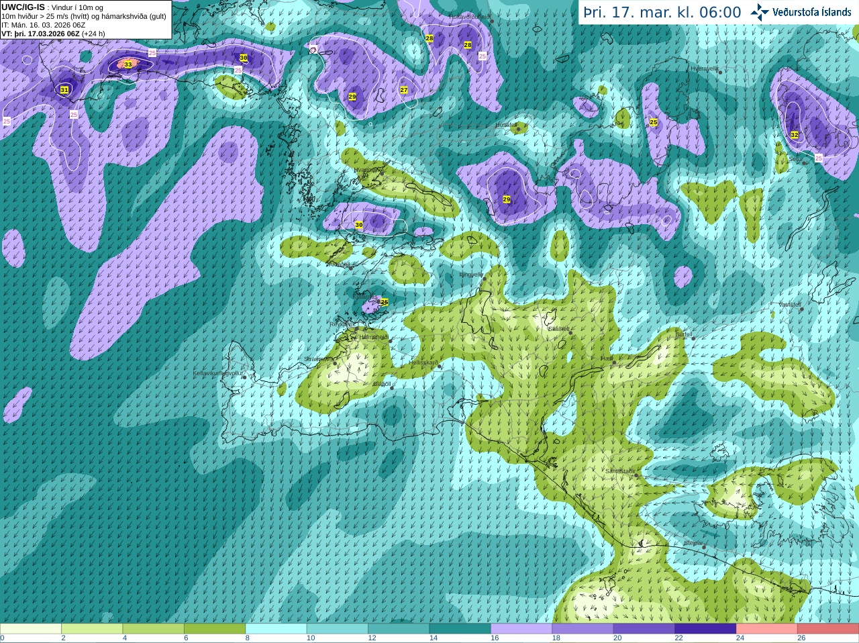859x643 pixels.
Task: Select the Búrfell station label
Action: [683, 334]
